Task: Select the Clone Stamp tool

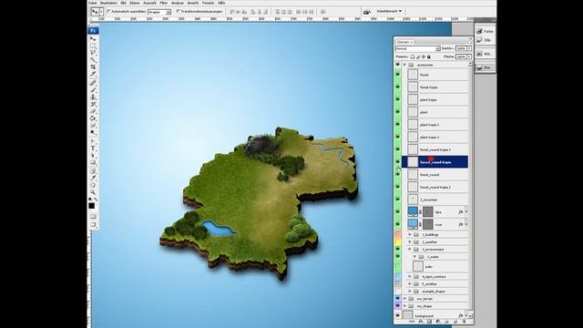Action: click(x=93, y=97)
